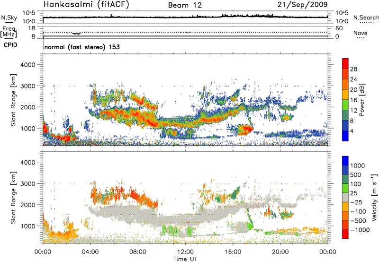Click the '3000' tick label on the velocity panel
The image size is (379, 262).
click(x=27, y=183)
